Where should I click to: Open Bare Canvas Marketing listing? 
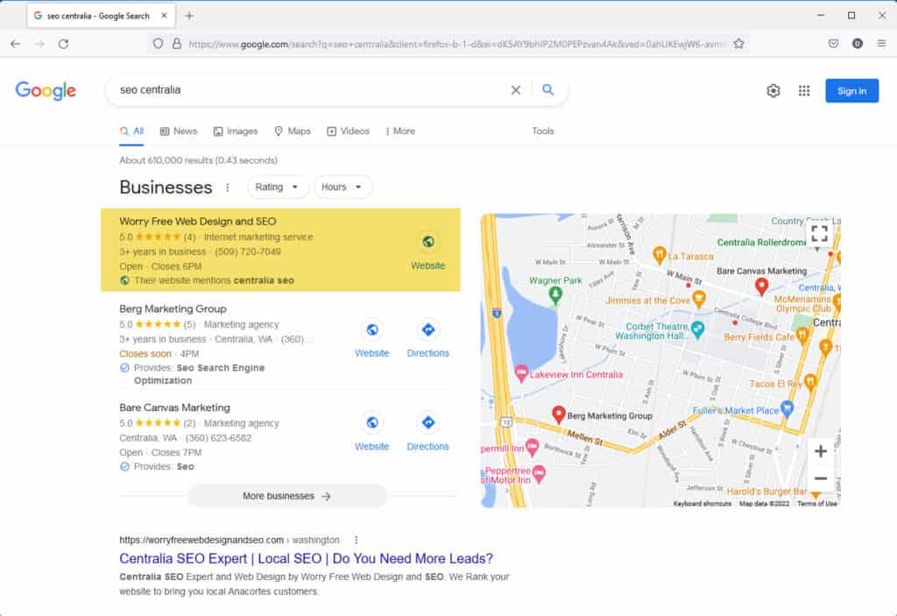(174, 407)
